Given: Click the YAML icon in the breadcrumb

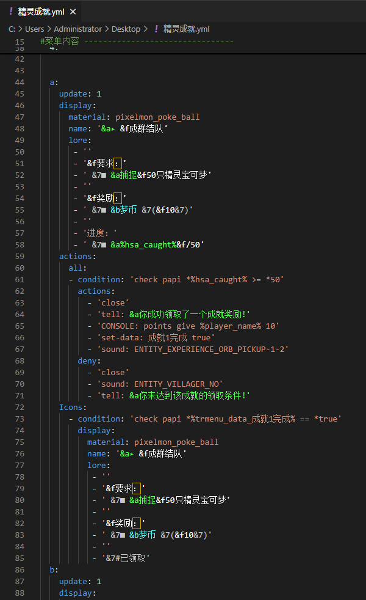Looking at the screenshot, I should [x=156, y=29].
